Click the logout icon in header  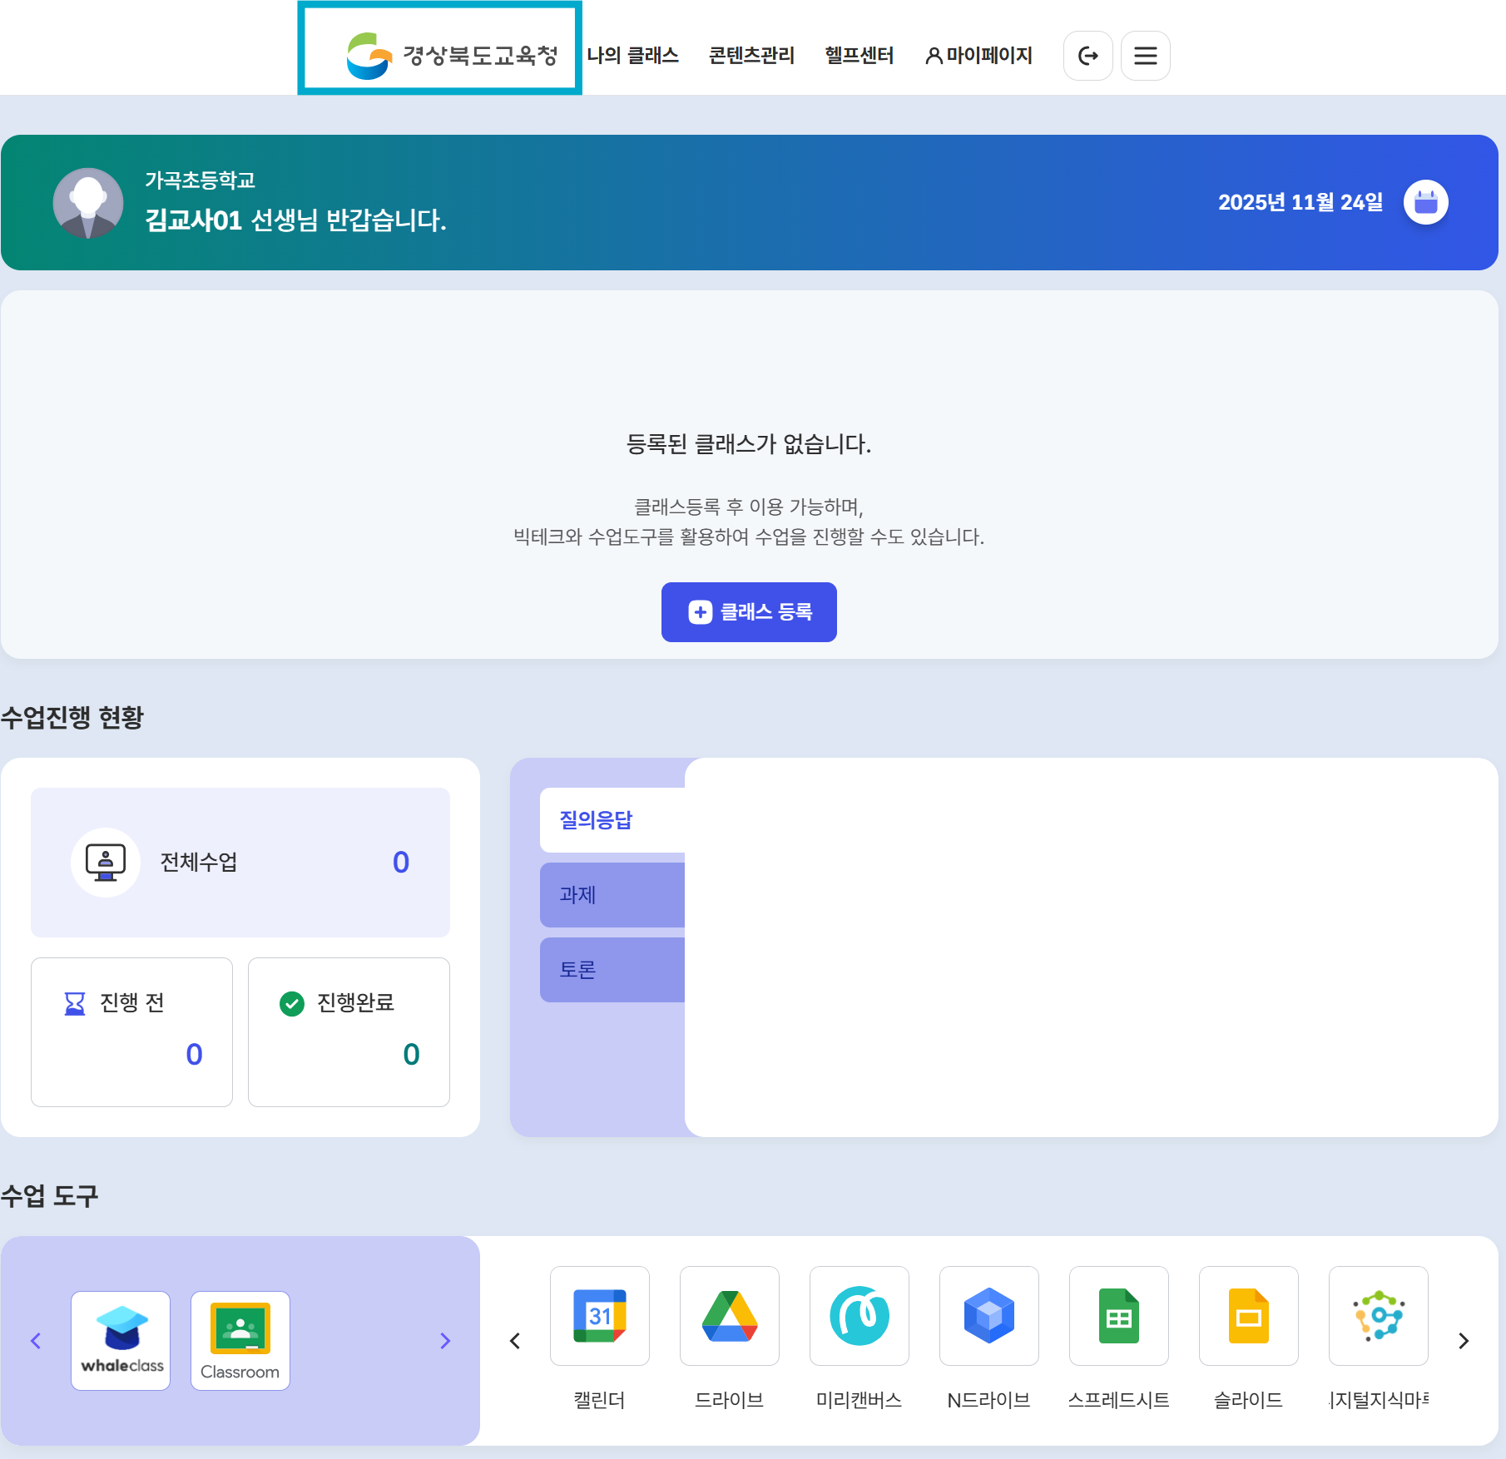1087,56
